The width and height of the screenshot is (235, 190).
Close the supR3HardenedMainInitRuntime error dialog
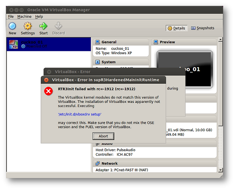tap(46, 80)
